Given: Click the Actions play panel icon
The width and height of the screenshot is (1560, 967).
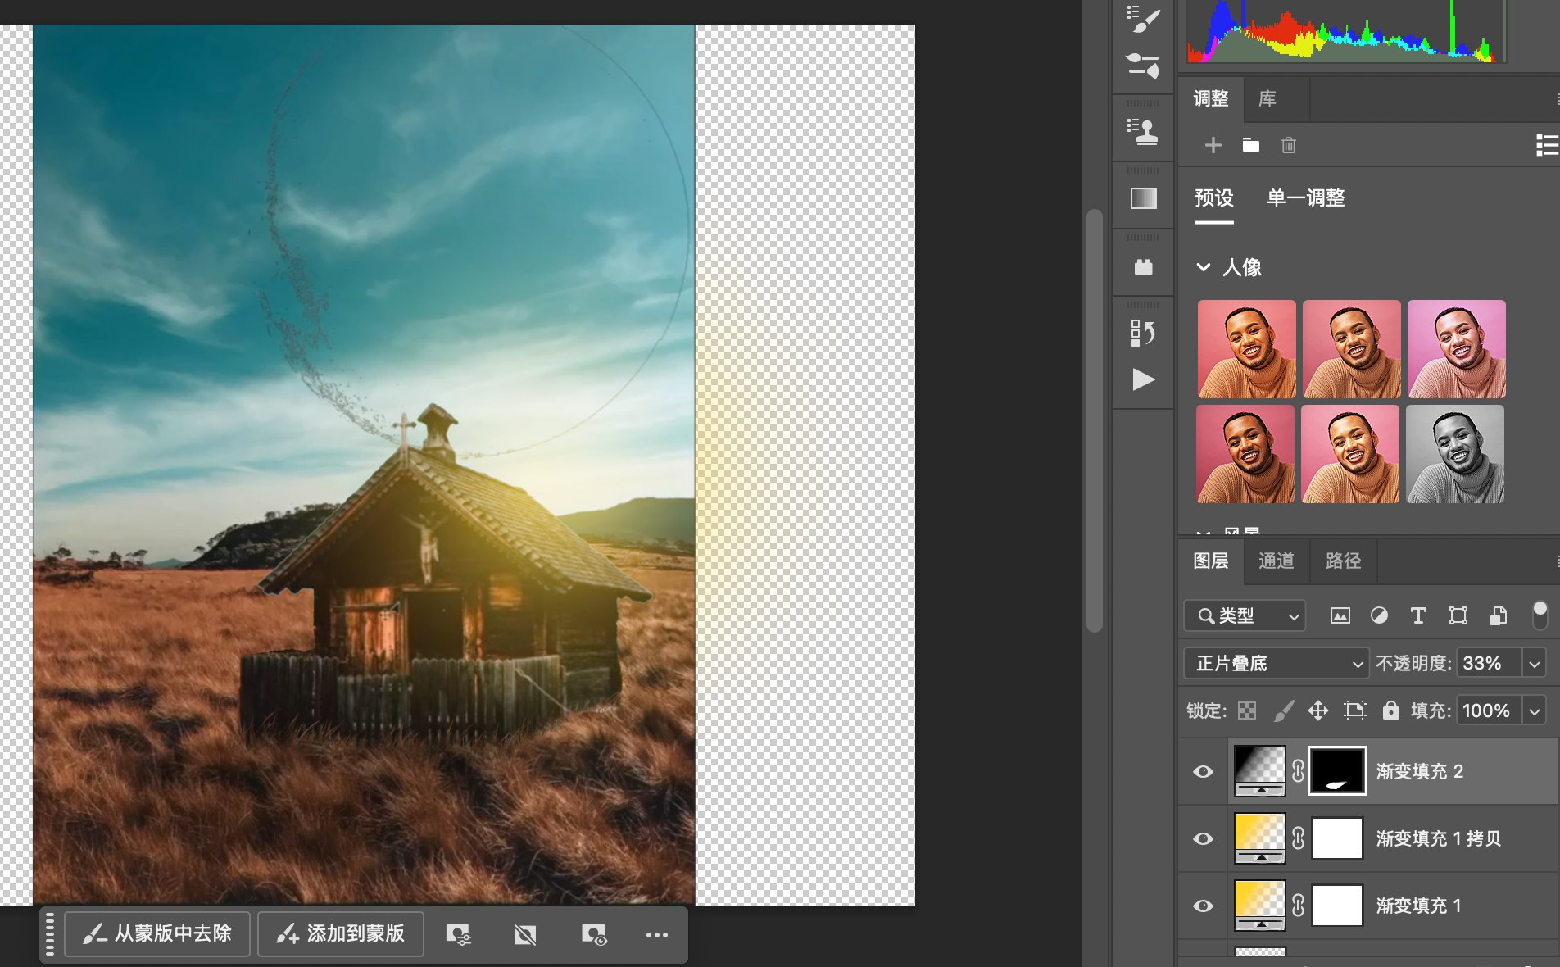Looking at the screenshot, I should click(1143, 379).
